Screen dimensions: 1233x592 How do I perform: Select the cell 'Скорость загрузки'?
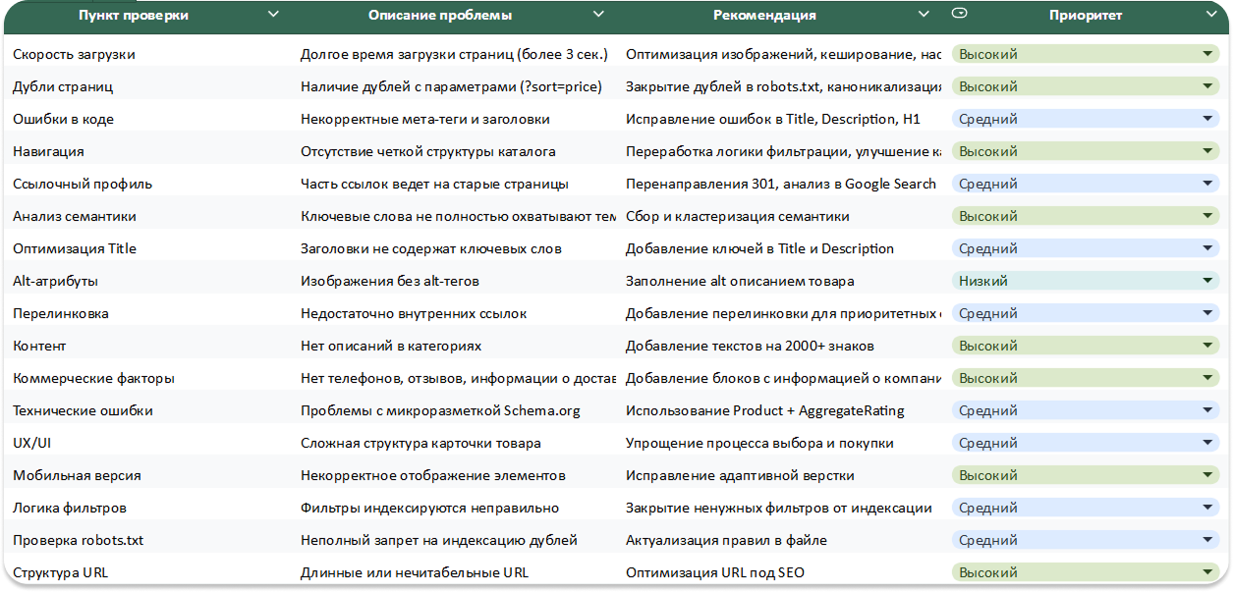pos(74,54)
